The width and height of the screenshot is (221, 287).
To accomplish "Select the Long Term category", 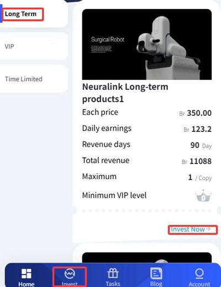I will (x=20, y=14).
